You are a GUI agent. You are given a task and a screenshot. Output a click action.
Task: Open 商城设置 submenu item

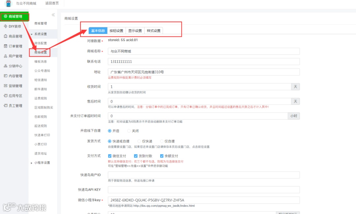41,52
